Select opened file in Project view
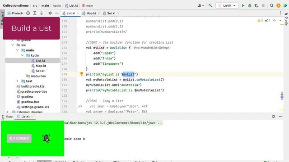The width and height of the screenshot is (289, 162). [x=28, y=13]
